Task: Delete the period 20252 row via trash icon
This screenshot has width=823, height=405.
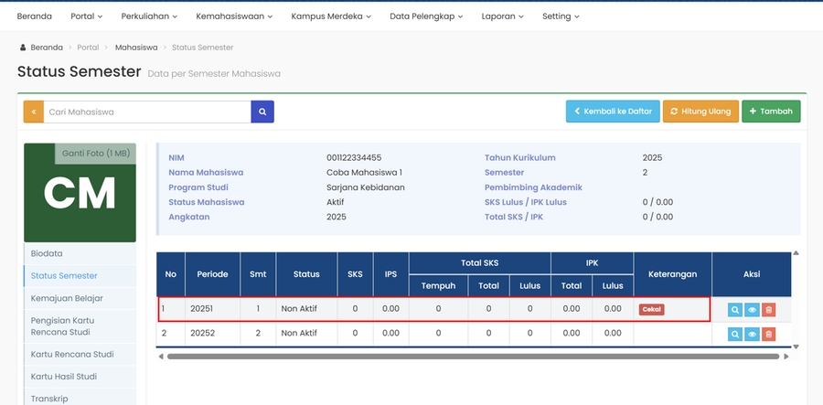Action: [x=768, y=334]
